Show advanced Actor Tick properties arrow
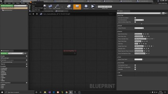This screenshot has height=94, width=168. 141,24
